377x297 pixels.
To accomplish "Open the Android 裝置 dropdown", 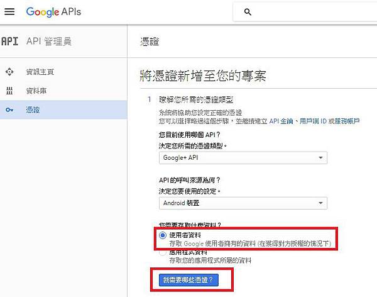I will pos(243,203).
